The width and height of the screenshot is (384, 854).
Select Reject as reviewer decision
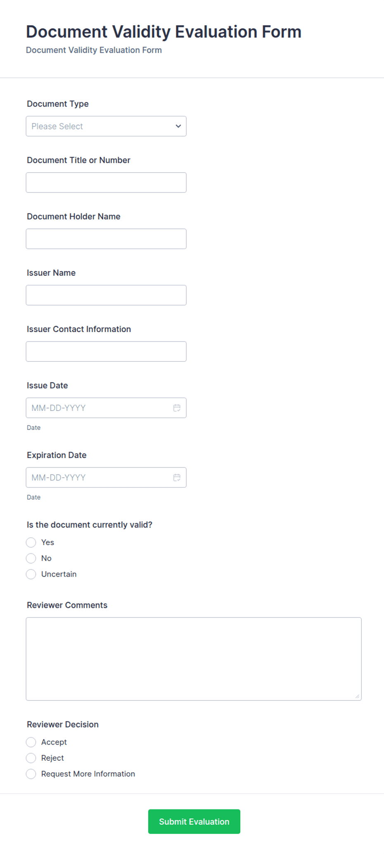[31, 758]
